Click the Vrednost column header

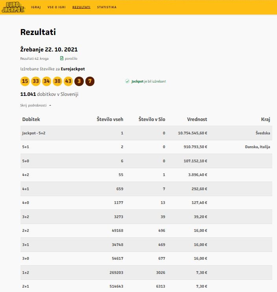pyautogui.click(x=197, y=119)
